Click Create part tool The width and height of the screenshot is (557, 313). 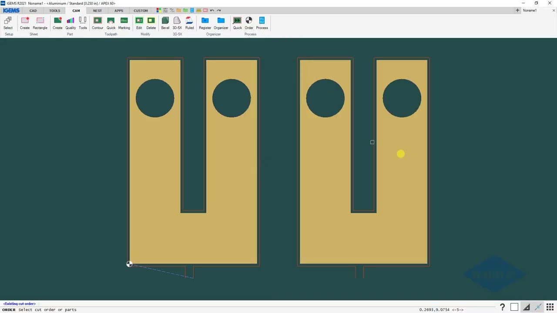point(57,23)
